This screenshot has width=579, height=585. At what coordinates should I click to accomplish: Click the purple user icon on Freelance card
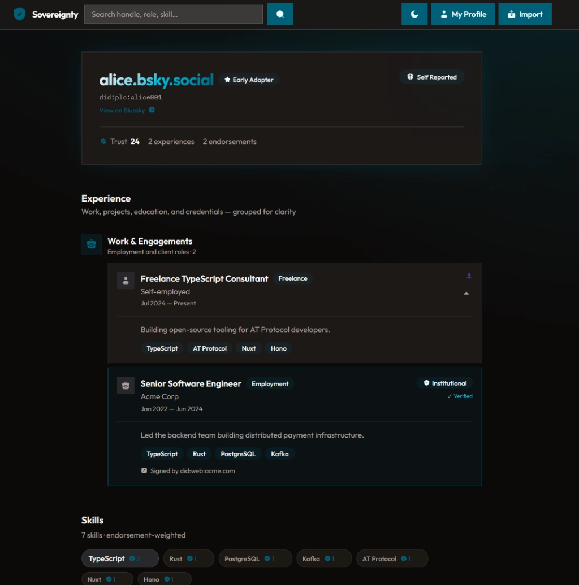click(x=469, y=276)
